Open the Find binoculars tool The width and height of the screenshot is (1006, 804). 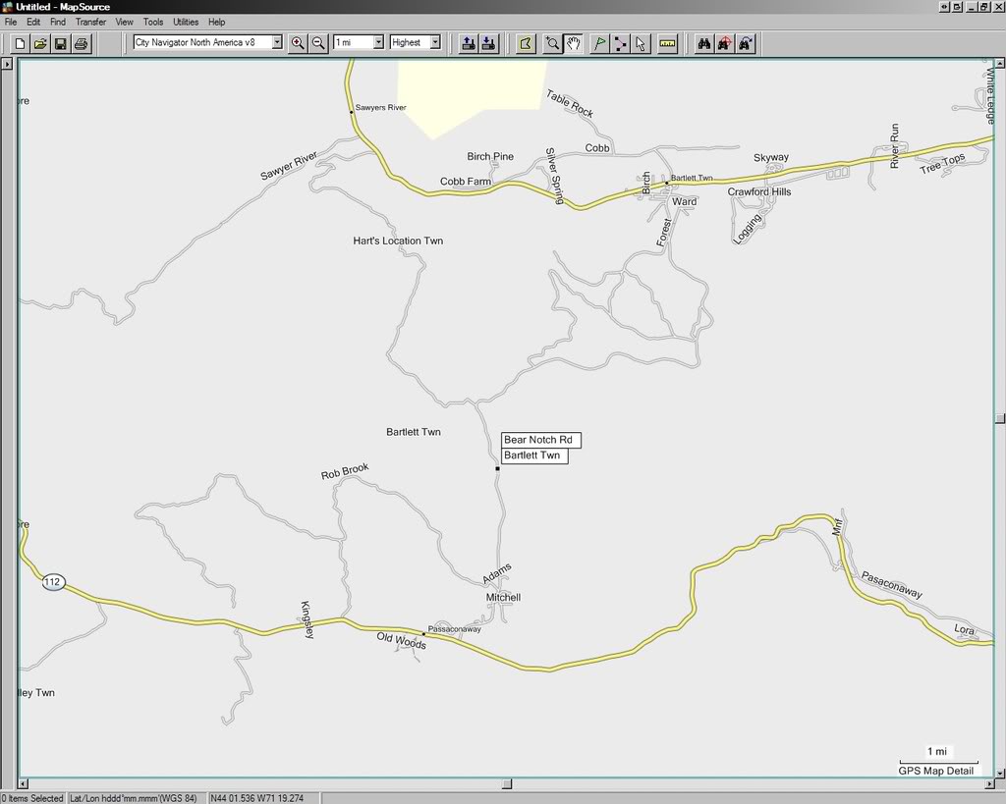tap(704, 42)
